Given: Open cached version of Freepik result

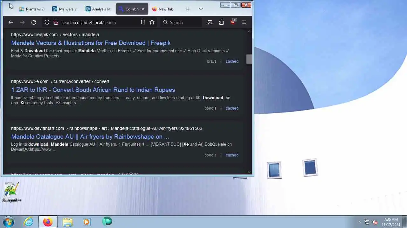Looking at the screenshot, I should click(x=232, y=61).
